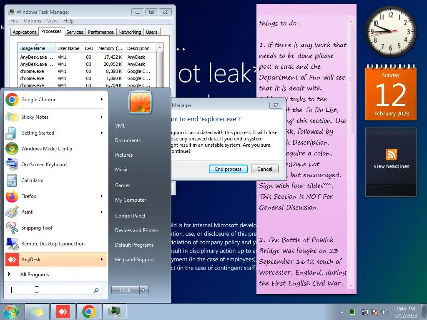Launch Windows Media Center
Image resolution: width=427 pixels, height=320 pixels.
tap(56, 149)
